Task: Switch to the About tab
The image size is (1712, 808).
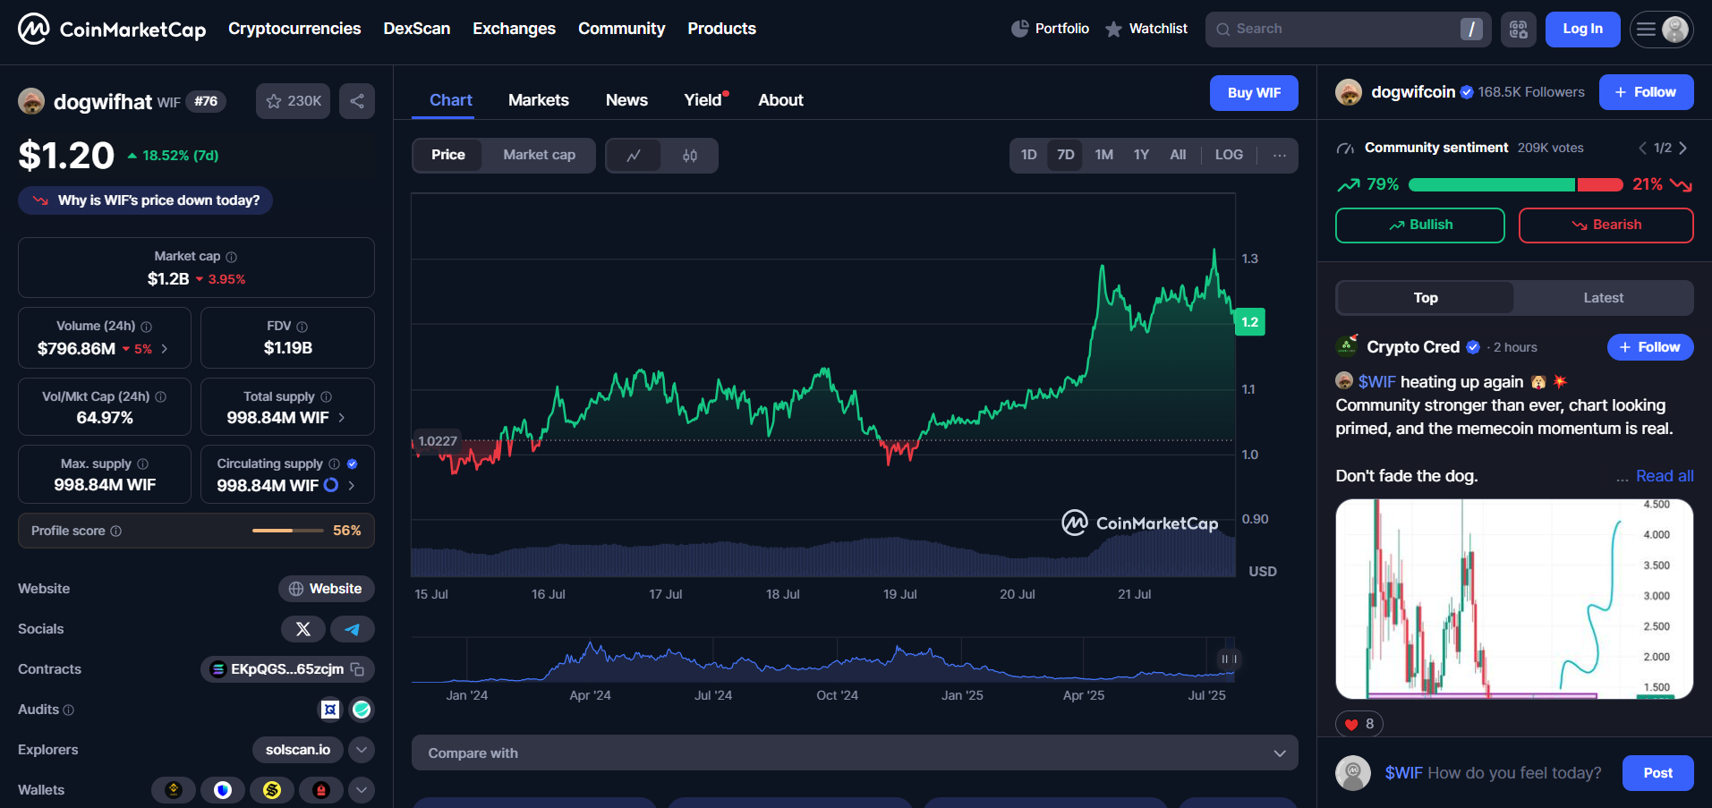Action: 780,100
